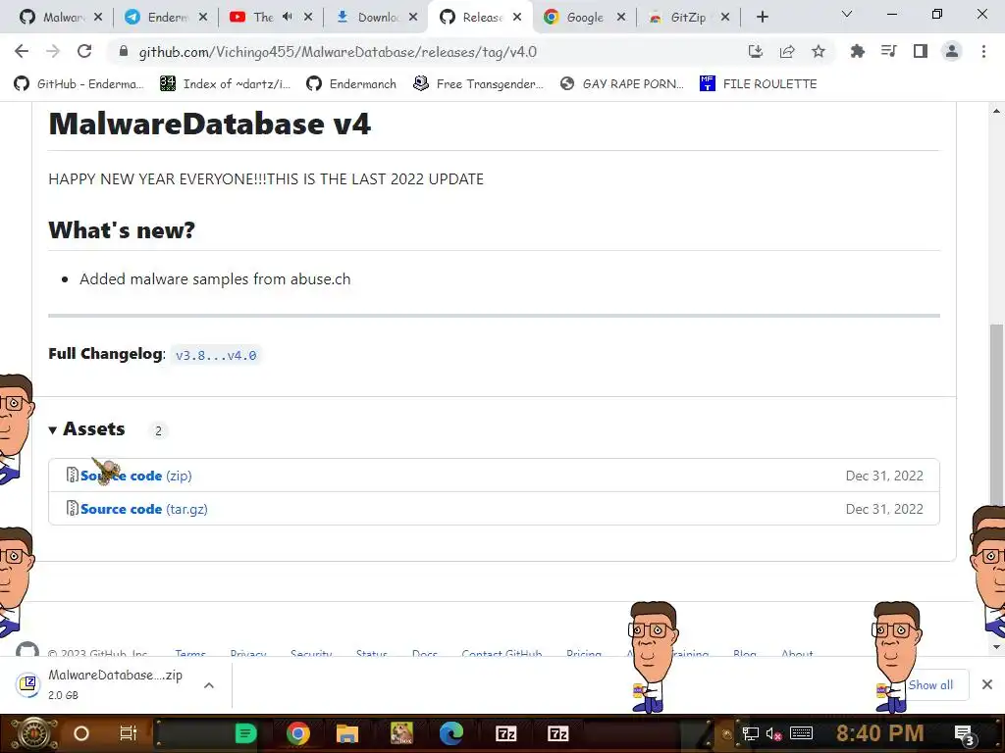Screen dimensions: 1005x753
Task: Open Chrome's three-dot menu
Action: (983, 51)
